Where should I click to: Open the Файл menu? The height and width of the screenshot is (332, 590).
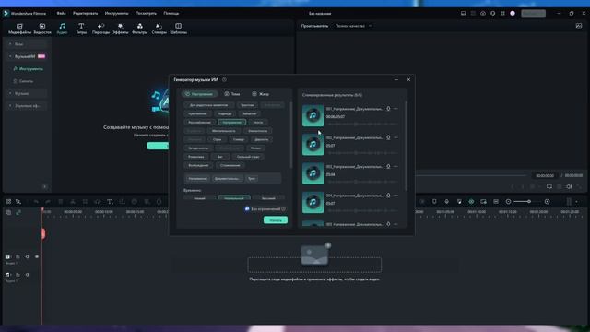62,13
